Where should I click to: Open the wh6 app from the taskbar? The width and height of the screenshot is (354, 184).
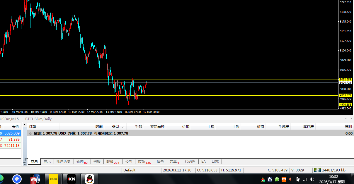(x=35, y=179)
